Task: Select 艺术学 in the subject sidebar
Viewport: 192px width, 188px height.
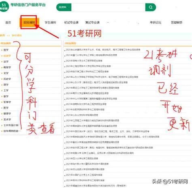Action: (7, 120)
